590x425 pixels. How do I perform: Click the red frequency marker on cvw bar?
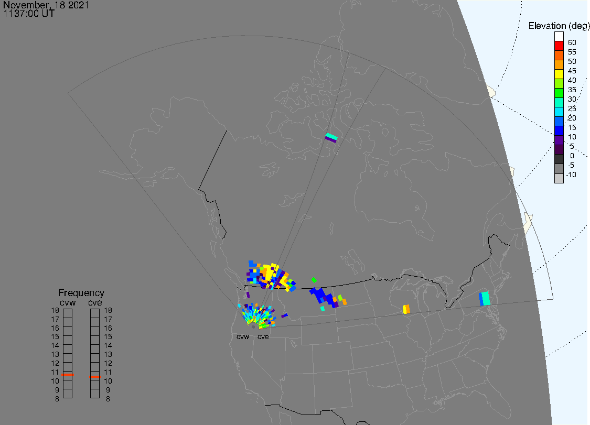(68, 375)
